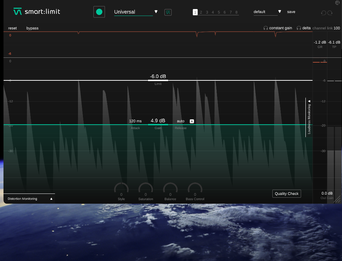342x261 pixels.
Task: Toggle the auto release A button
Action: (x=192, y=121)
